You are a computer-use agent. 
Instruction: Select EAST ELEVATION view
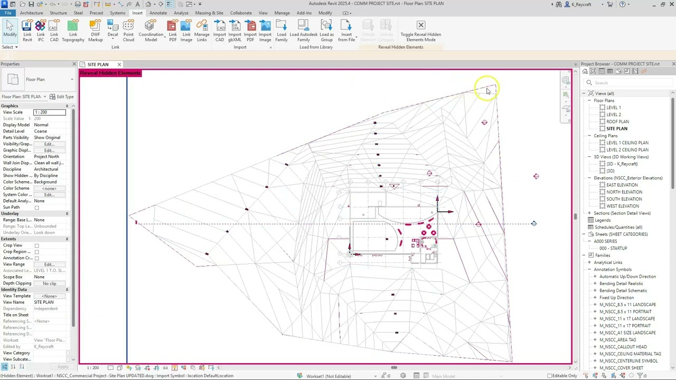point(622,185)
